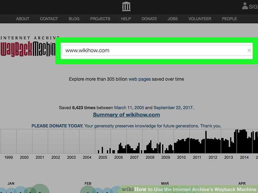Select year 2008 on the timeline
This screenshot has width=258, height=193.
(x=150, y=157)
